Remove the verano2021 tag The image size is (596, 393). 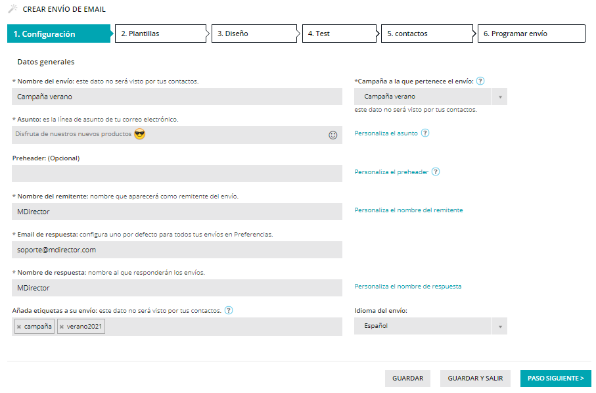(x=62, y=325)
